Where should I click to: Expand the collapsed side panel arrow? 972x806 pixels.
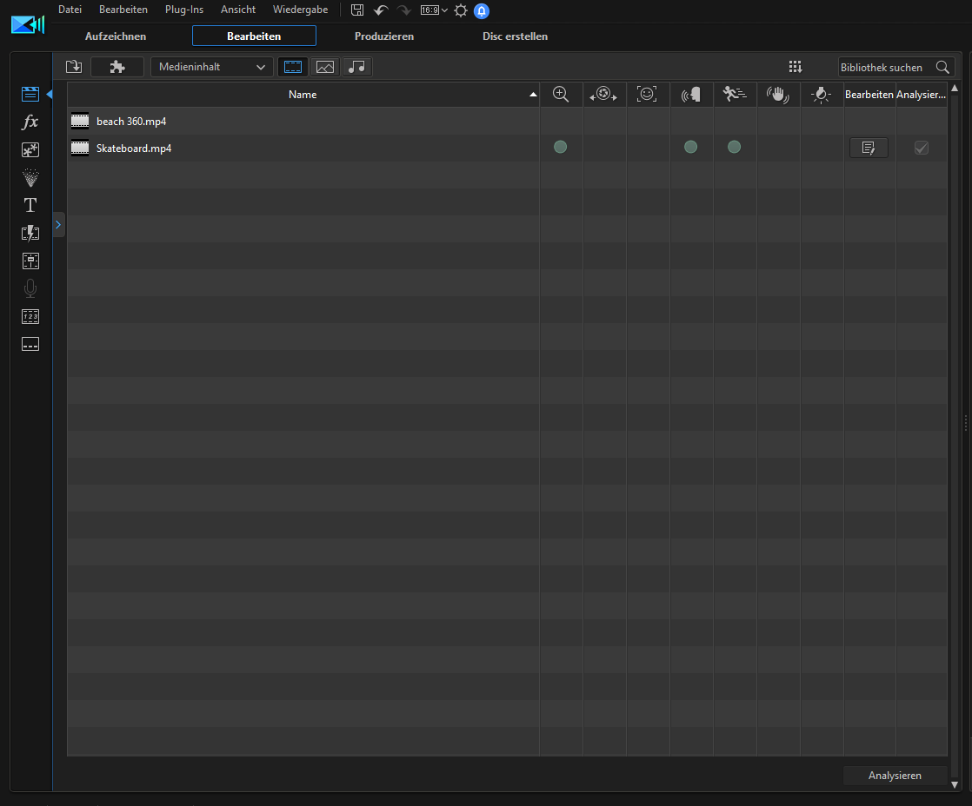(58, 225)
